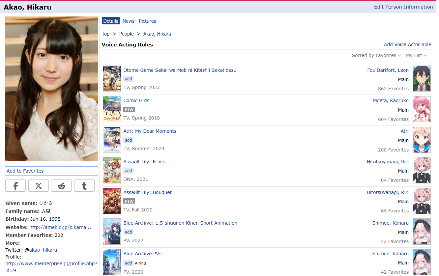
Task: Click the 604 Favorites count
Action: click(393, 119)
